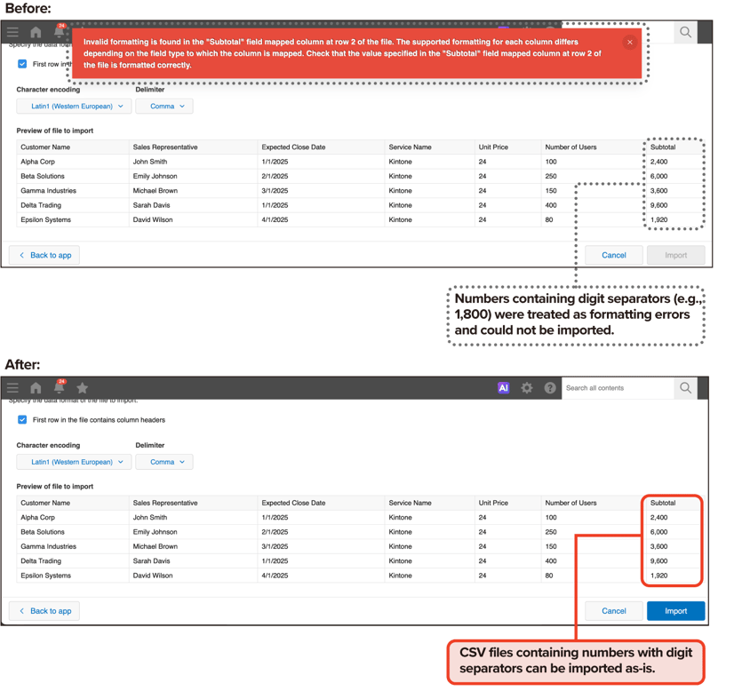This screenshot has height=699, width=734.
Task: Open the hamburger menu in the After panel
Action: click(x=12, y=388)
